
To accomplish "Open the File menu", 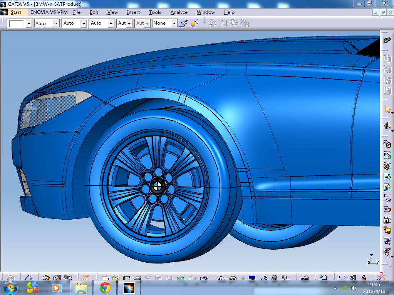I will pos(77,12).
